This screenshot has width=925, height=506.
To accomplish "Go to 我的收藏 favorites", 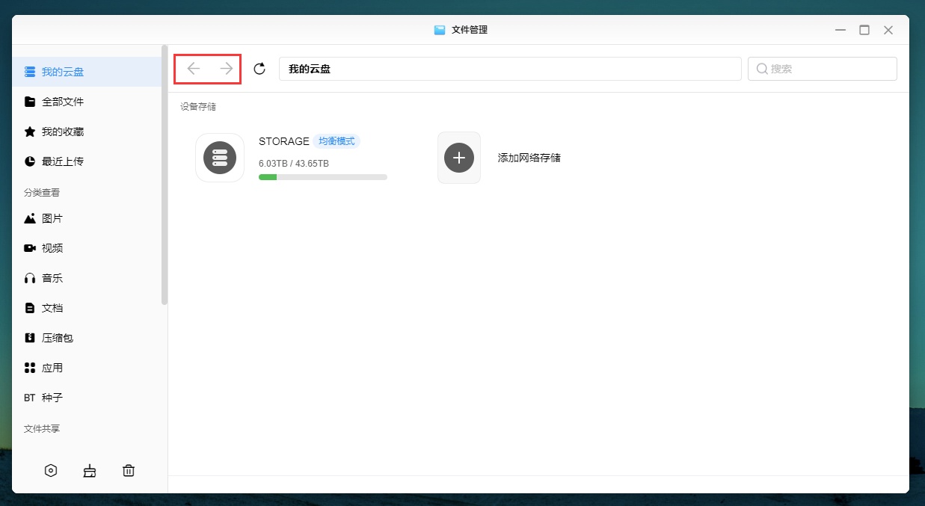I will [x=63, y=132].
